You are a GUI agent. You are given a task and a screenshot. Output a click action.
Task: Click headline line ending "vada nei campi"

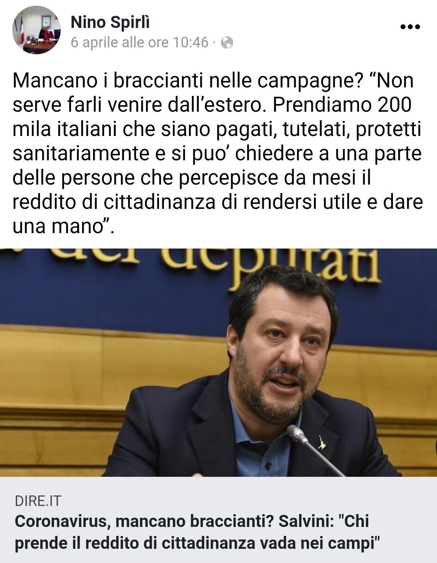click(x=197, y=544)
